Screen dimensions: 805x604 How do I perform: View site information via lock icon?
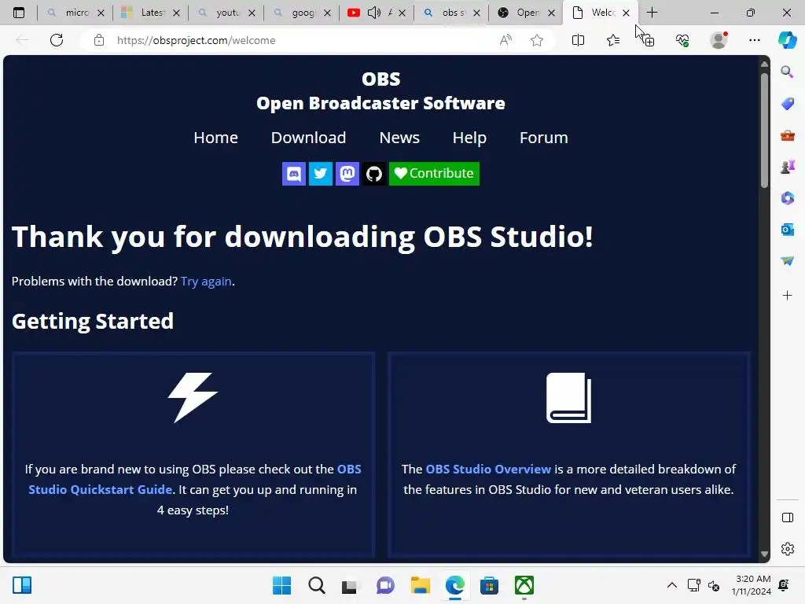pos(99,40)
